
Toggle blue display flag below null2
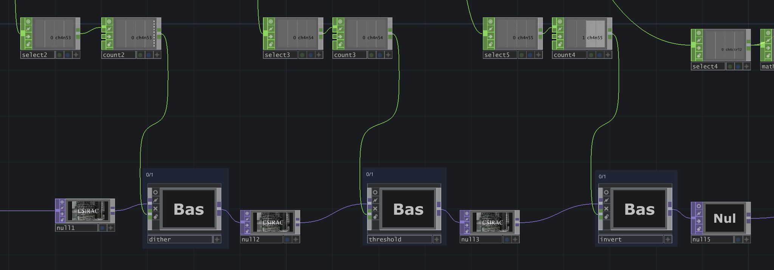(288, 239)
